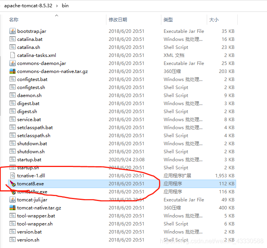This screenshot has height=248, width=267.
Task: Select the file name commons-daemon-native.tar.gz
Action: pos(53,71)
